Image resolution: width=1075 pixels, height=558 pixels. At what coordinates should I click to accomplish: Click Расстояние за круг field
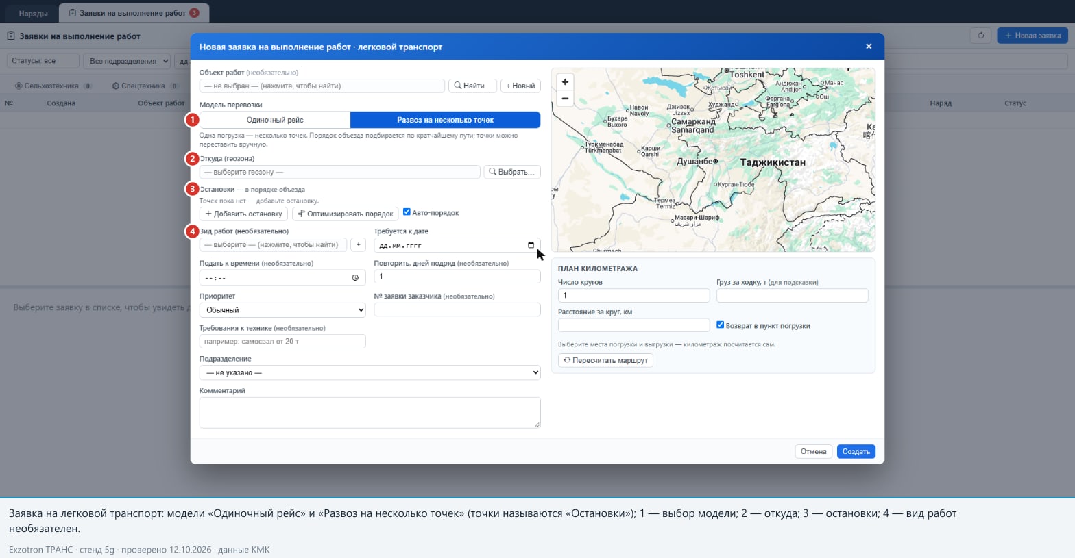[634, 325]
